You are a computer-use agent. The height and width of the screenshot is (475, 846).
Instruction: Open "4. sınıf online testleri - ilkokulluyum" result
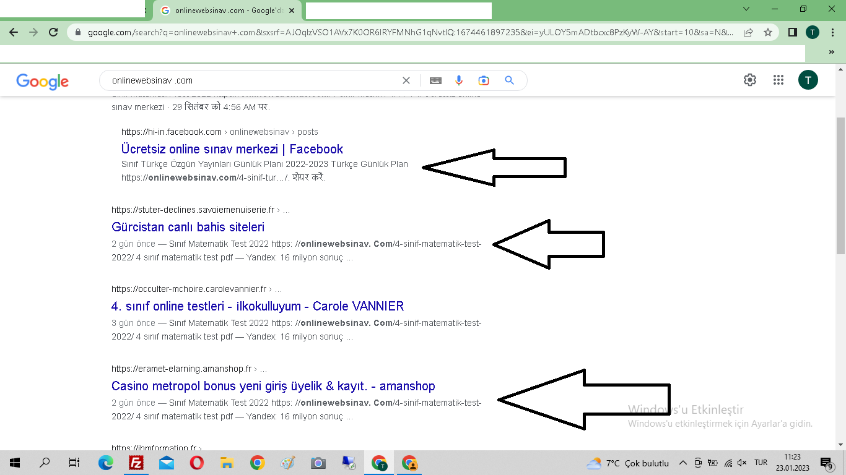click(258, 306)
